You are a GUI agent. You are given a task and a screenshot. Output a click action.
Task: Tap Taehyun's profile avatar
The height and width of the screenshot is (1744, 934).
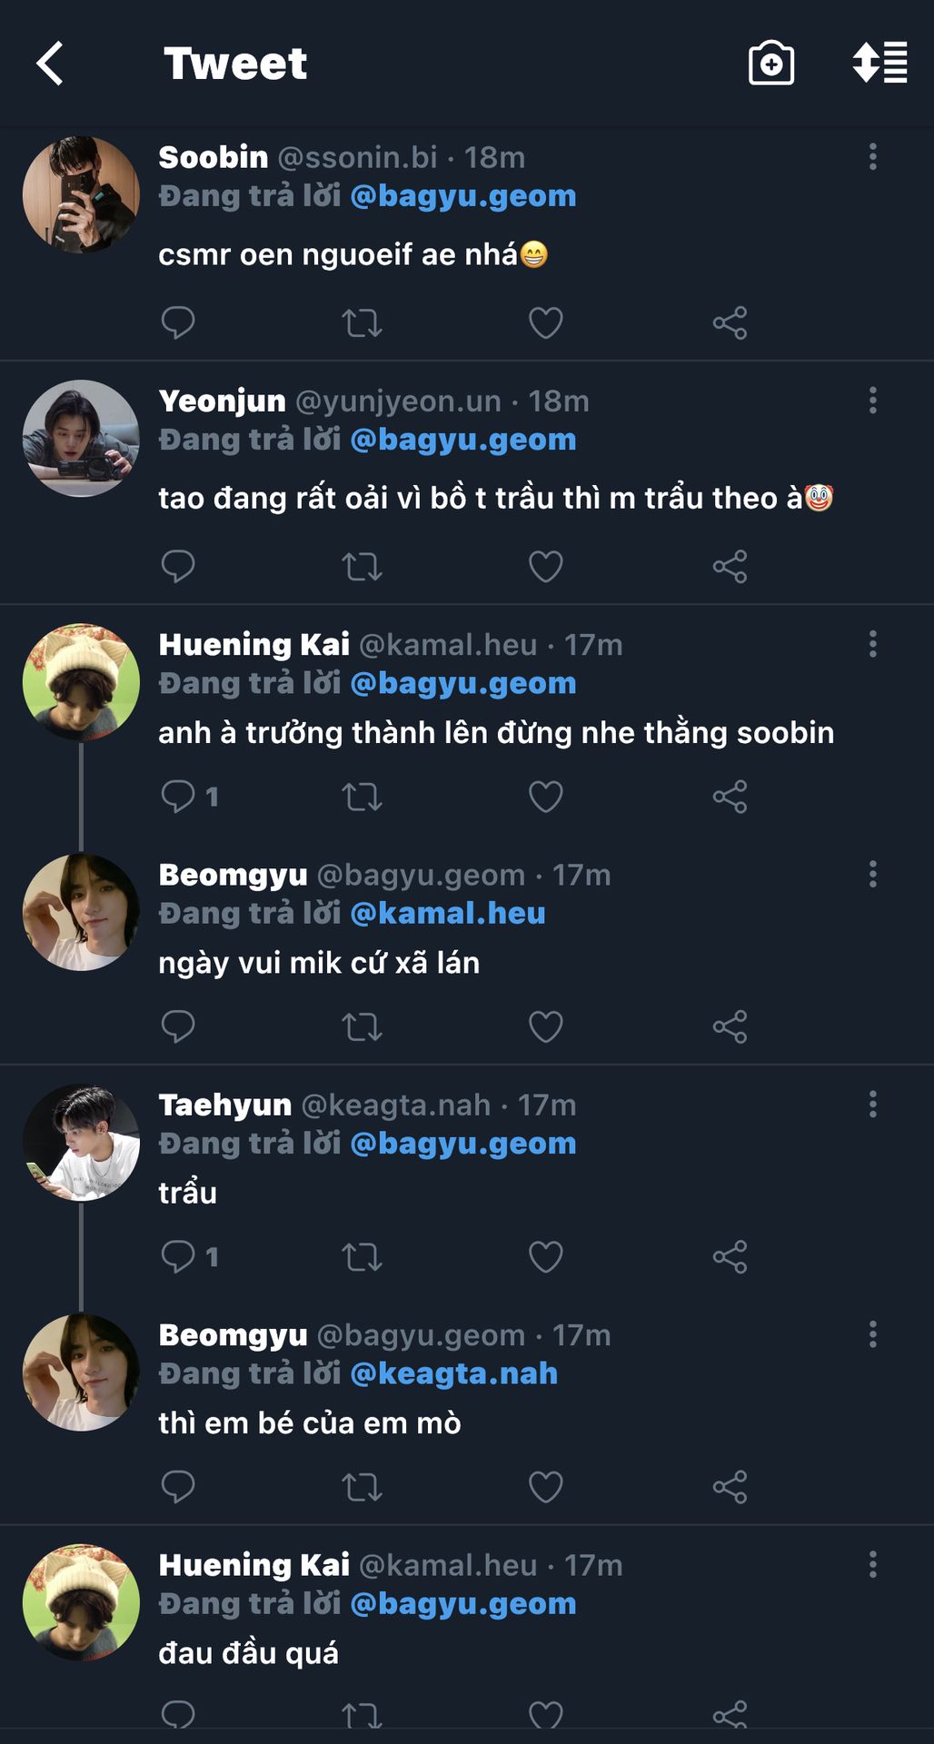[x=81, y=1142]
